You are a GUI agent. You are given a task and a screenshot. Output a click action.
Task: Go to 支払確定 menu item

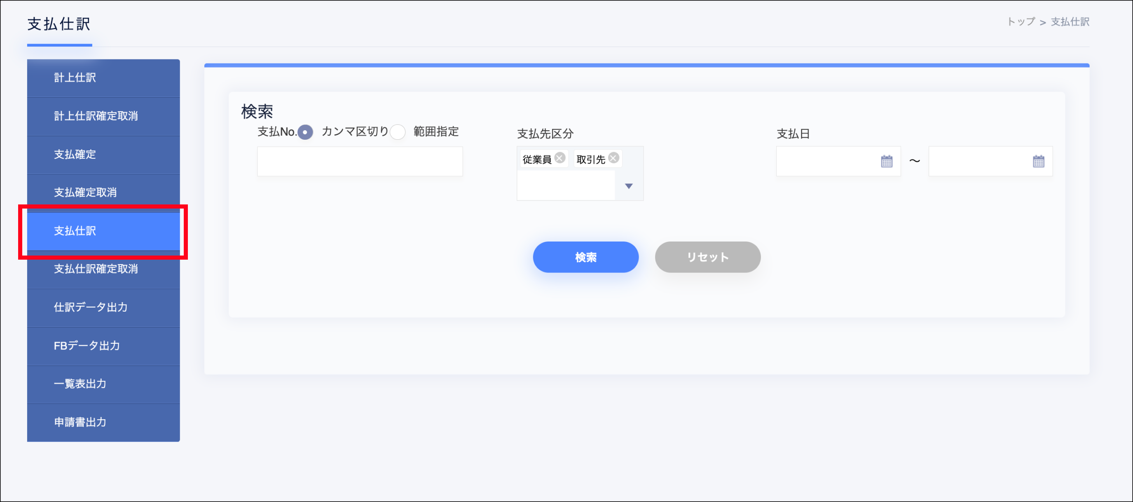coord(103,155)
